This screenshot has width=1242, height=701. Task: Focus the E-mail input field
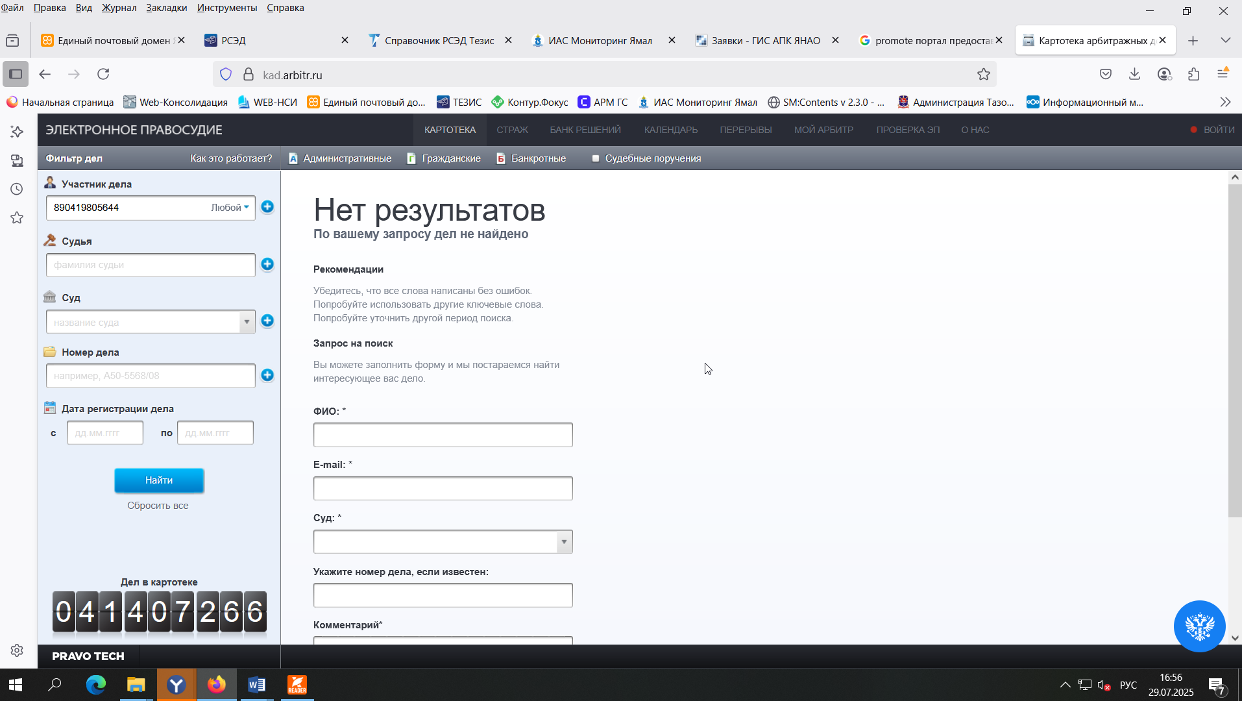click(443, 488)
